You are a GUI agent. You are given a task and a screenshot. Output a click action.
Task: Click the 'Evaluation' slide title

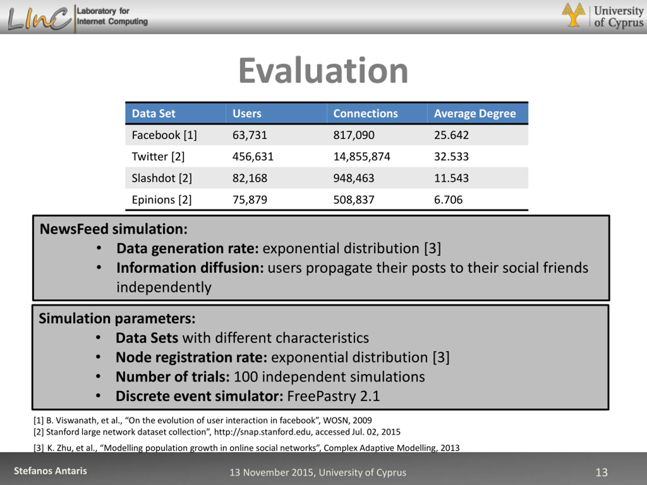pyautogui.click(x=323, y=70)
